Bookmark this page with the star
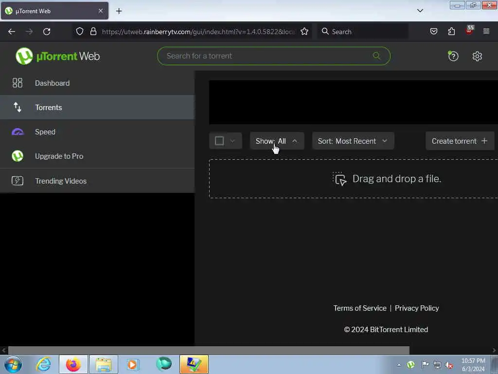Screen dimensions: 498x374 (304, 31)
